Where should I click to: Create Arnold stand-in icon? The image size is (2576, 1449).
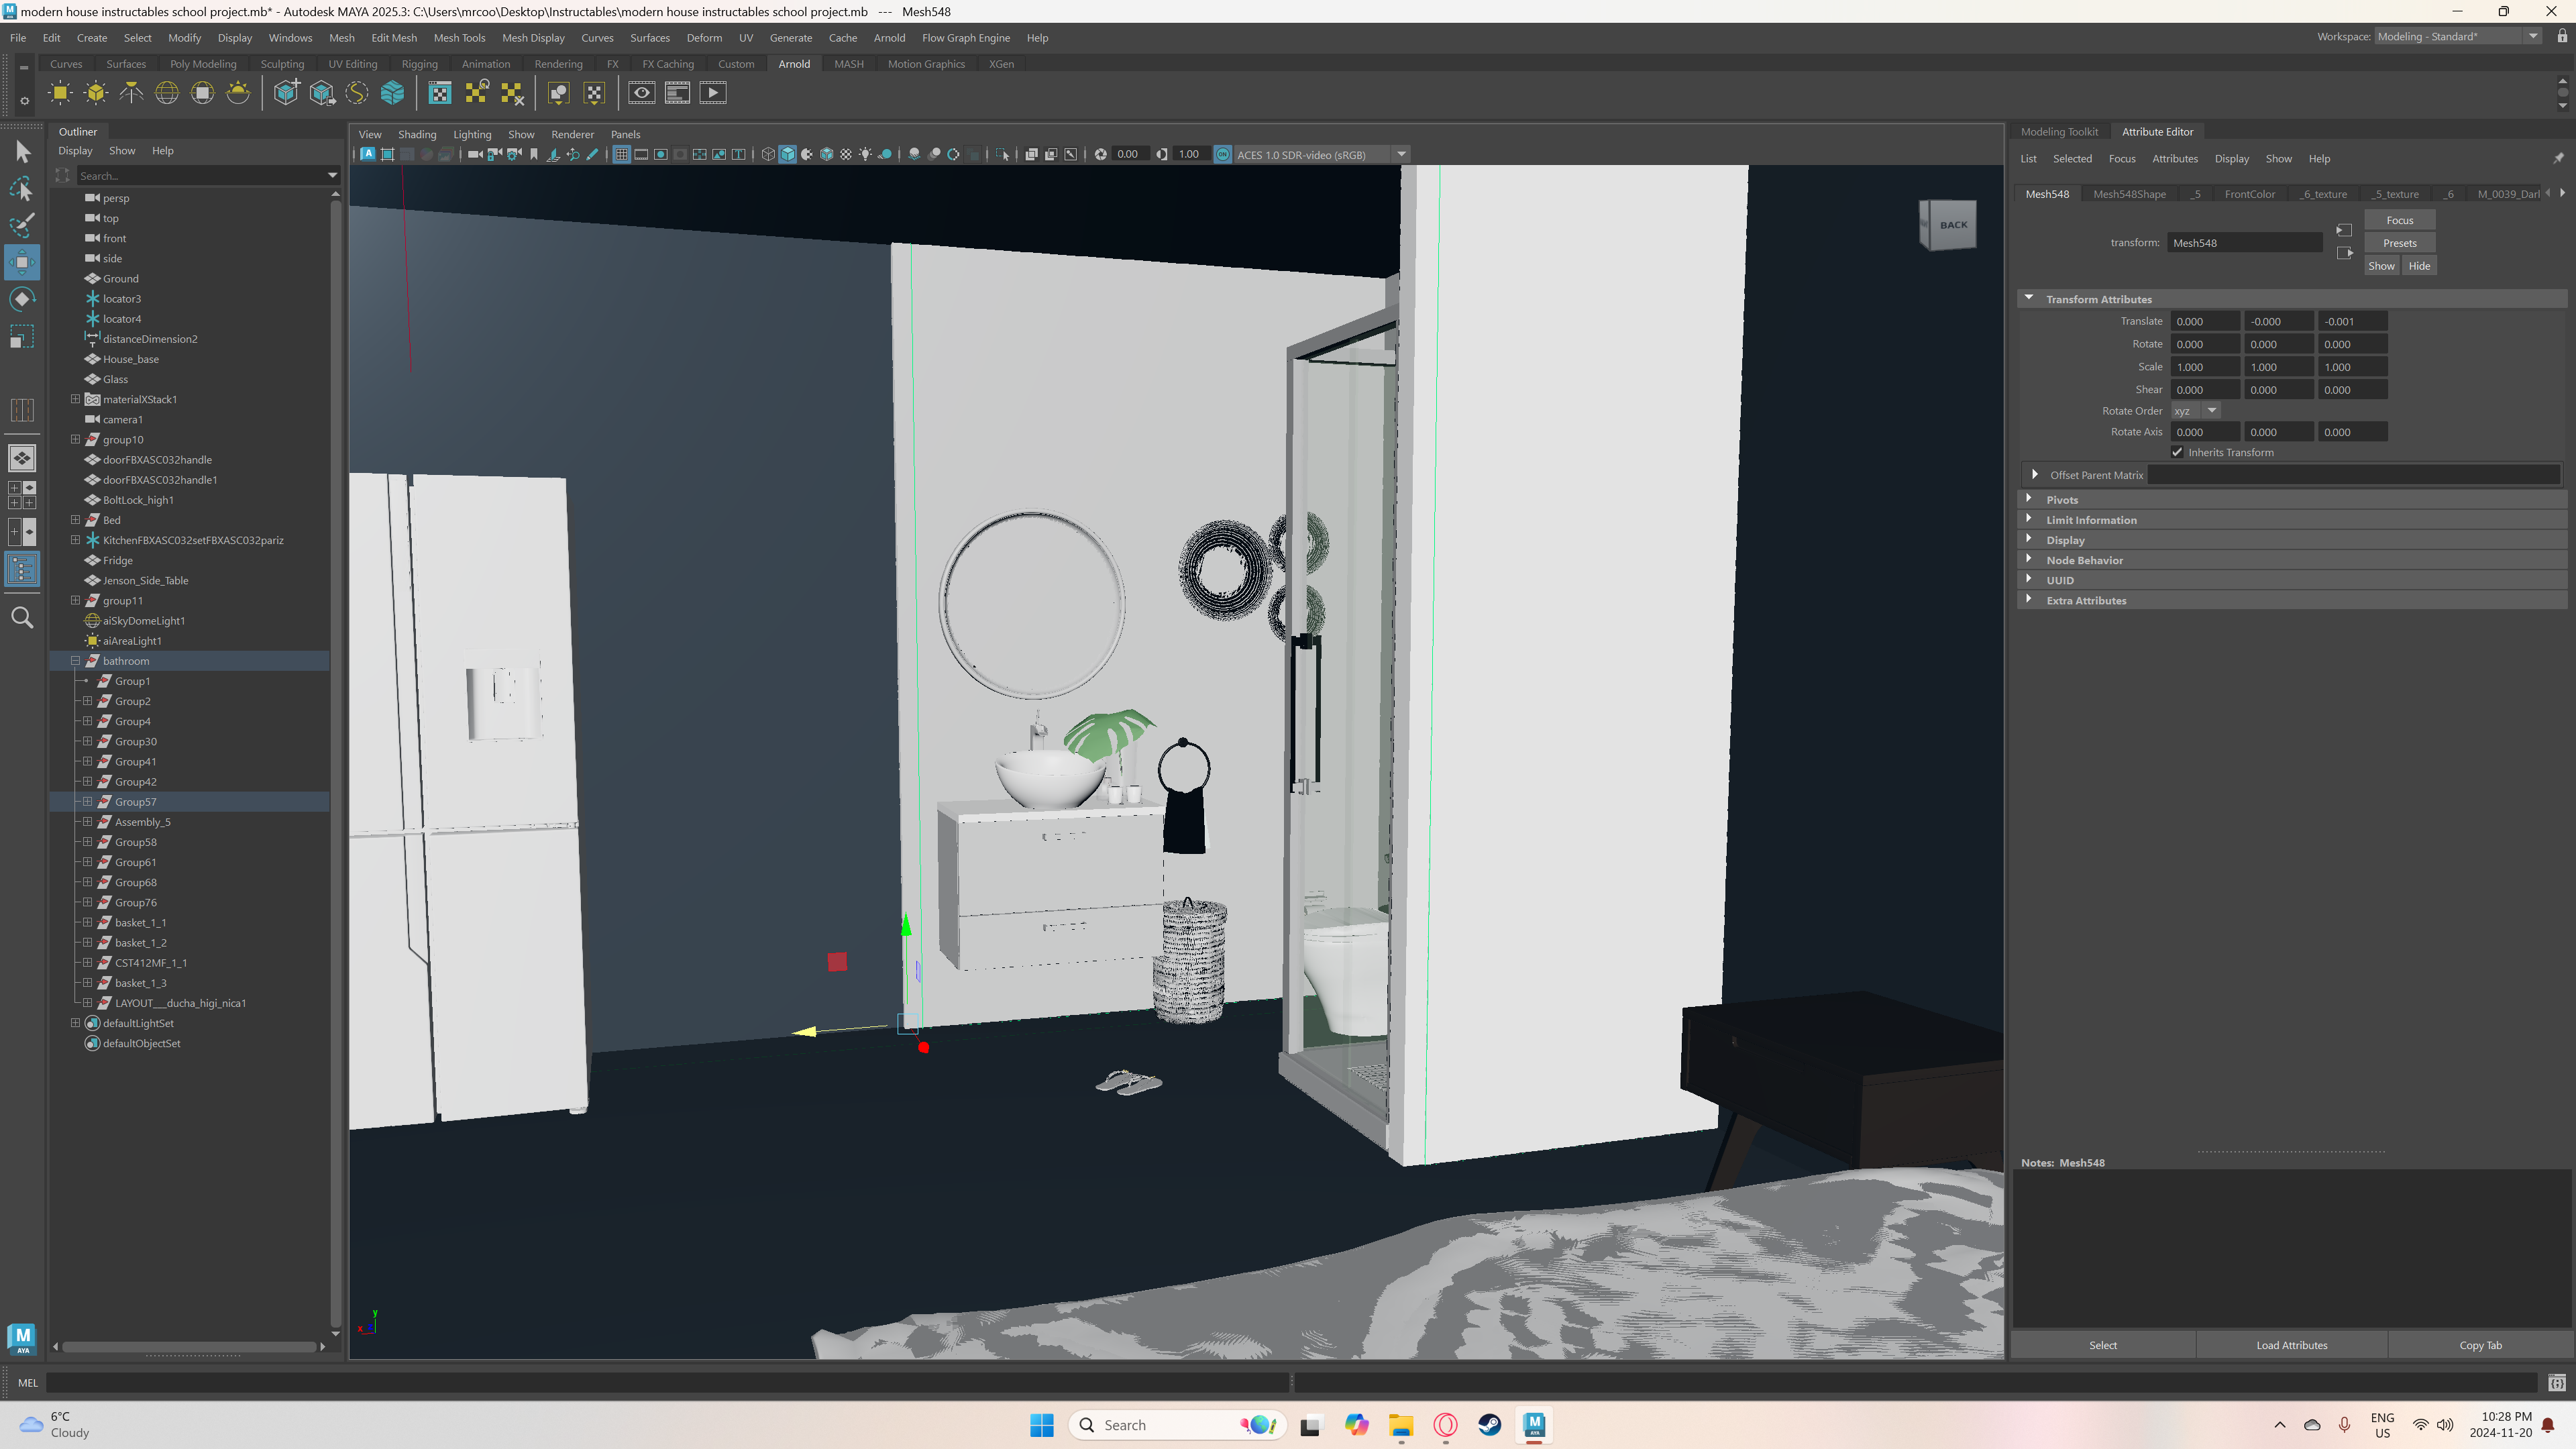coord(286,93)
